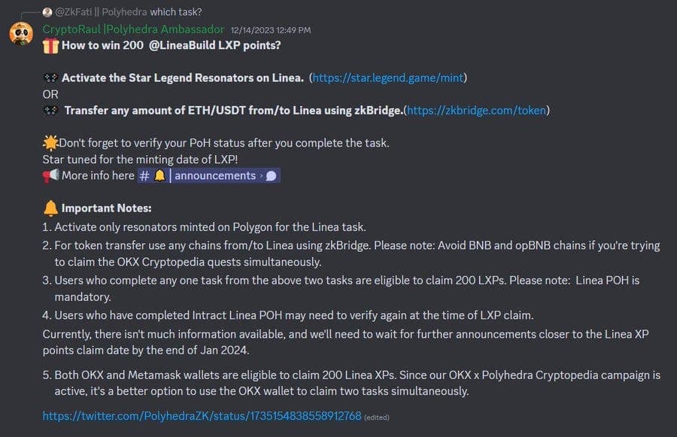Click the small avatar in reply preview
The width and height of the screenshot is (677, 437).
point(47,12)
